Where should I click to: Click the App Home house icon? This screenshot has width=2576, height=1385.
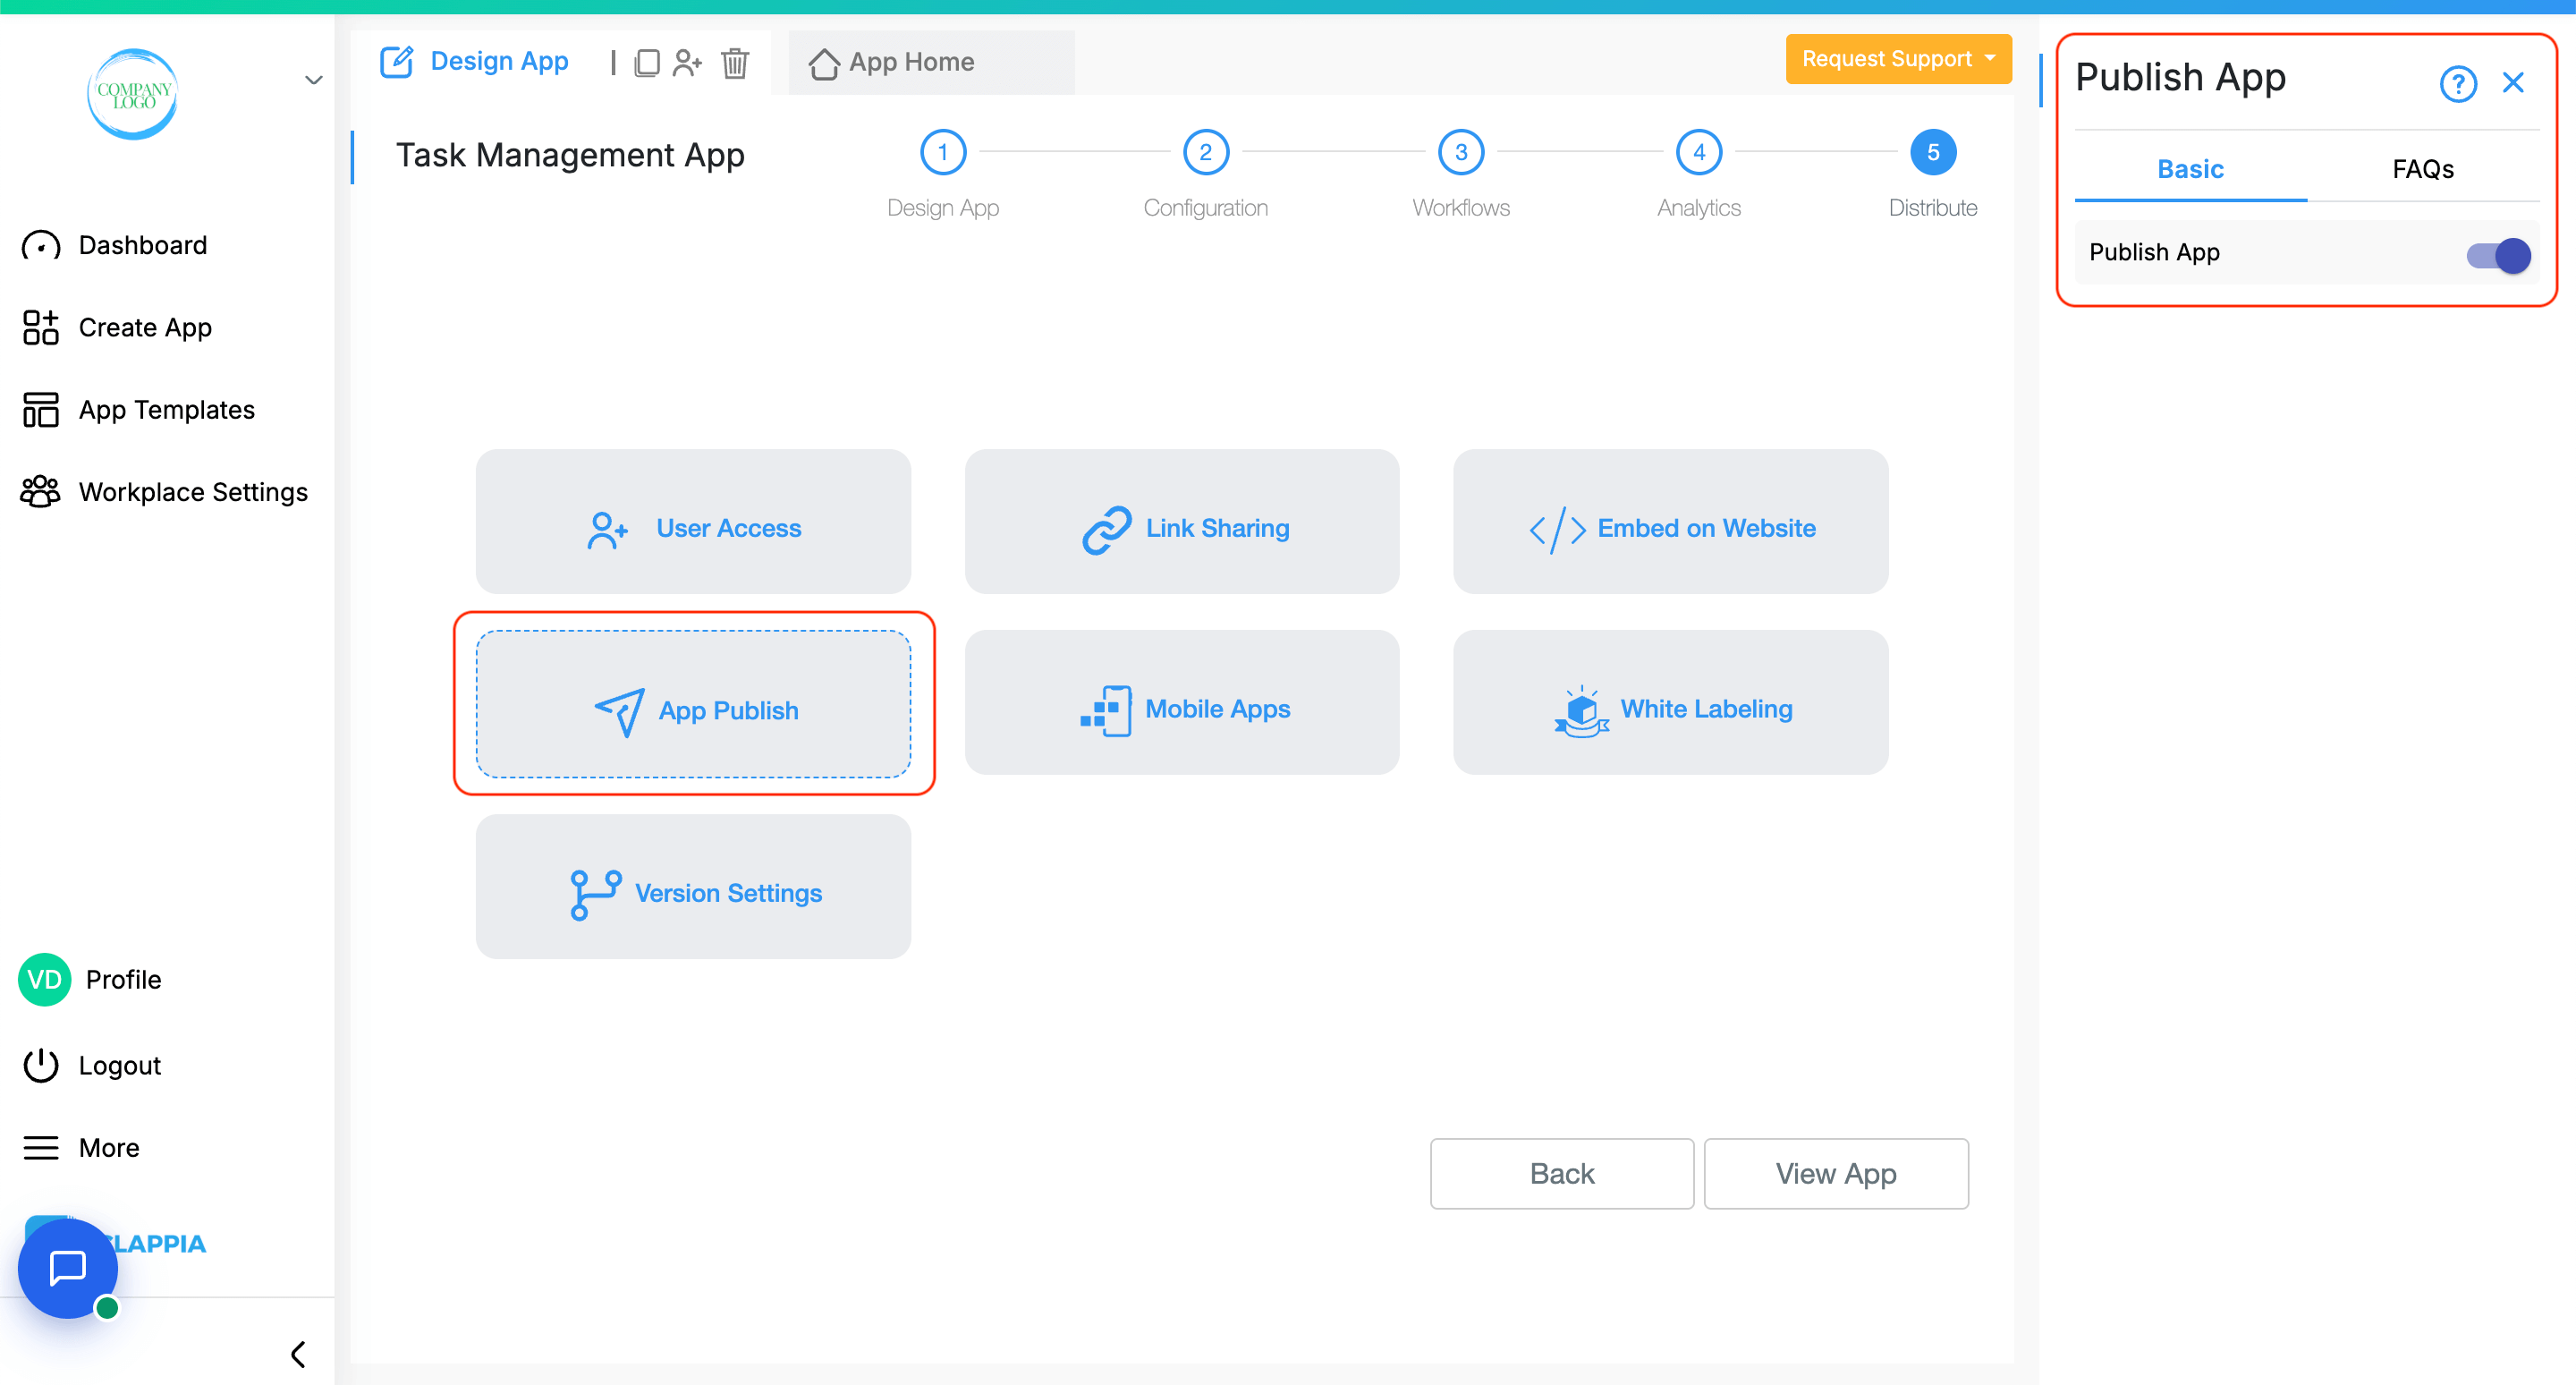coord(824,63)
